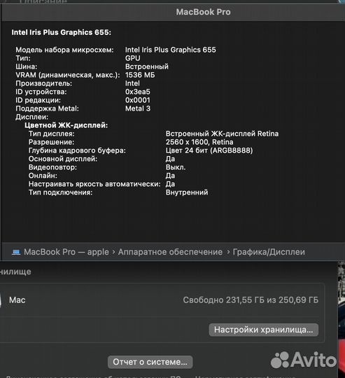Image resolution: width=345 pixels, height=378 pixels.
Task: Select Аппаратное обеспечение in path bar
Action: point(170,252)
